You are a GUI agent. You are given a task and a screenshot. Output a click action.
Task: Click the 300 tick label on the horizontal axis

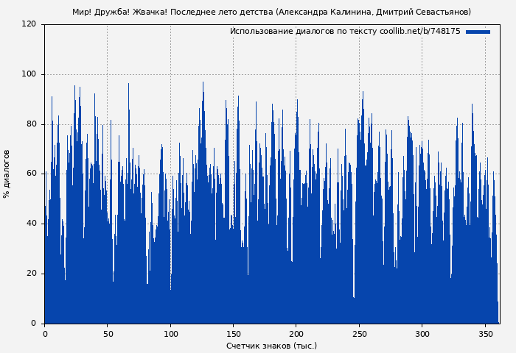tap(422, 334)
